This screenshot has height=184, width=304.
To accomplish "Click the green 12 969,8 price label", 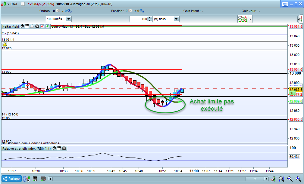I will 296,101.
